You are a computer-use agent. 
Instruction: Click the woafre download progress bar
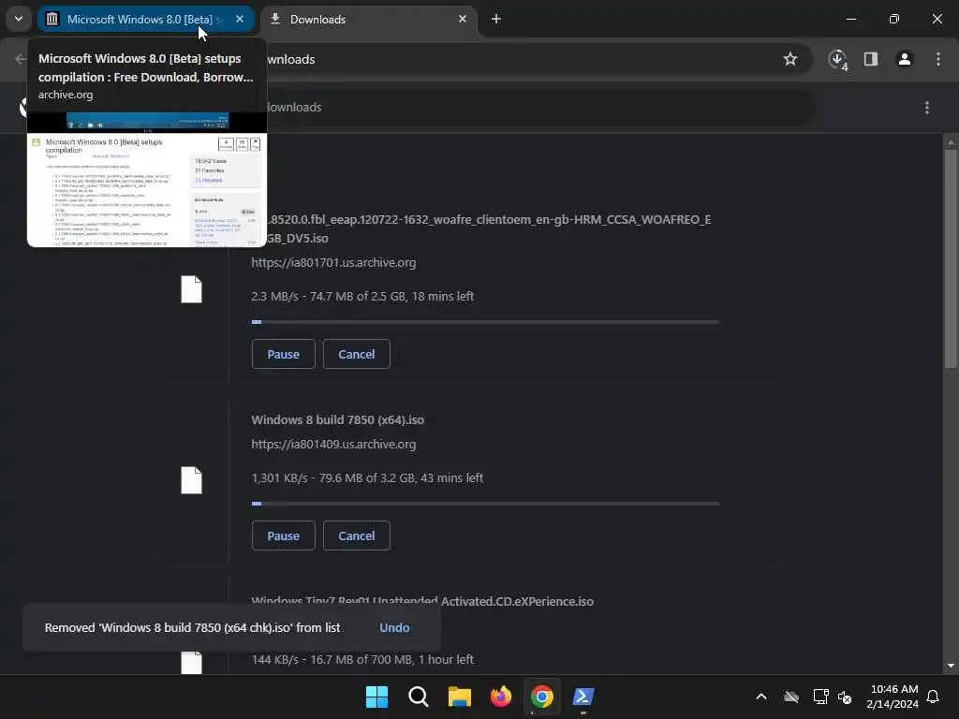pos(485,322)
